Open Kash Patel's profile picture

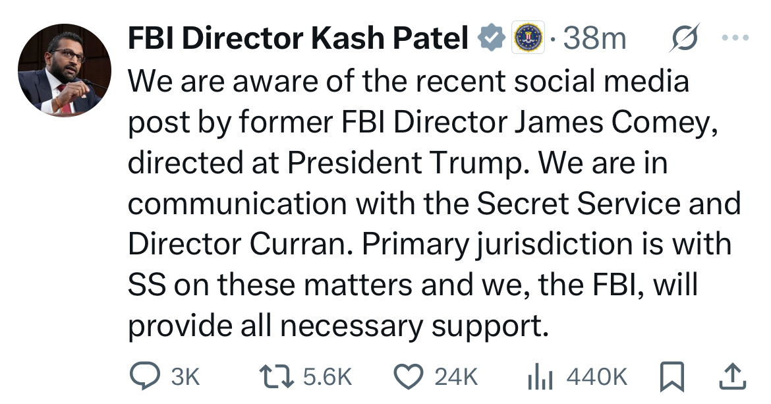point(65,71)
